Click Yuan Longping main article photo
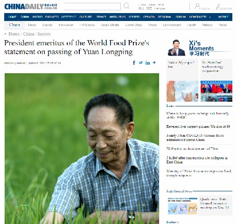This screenshot has width=237, height=224. click(82, 148)
